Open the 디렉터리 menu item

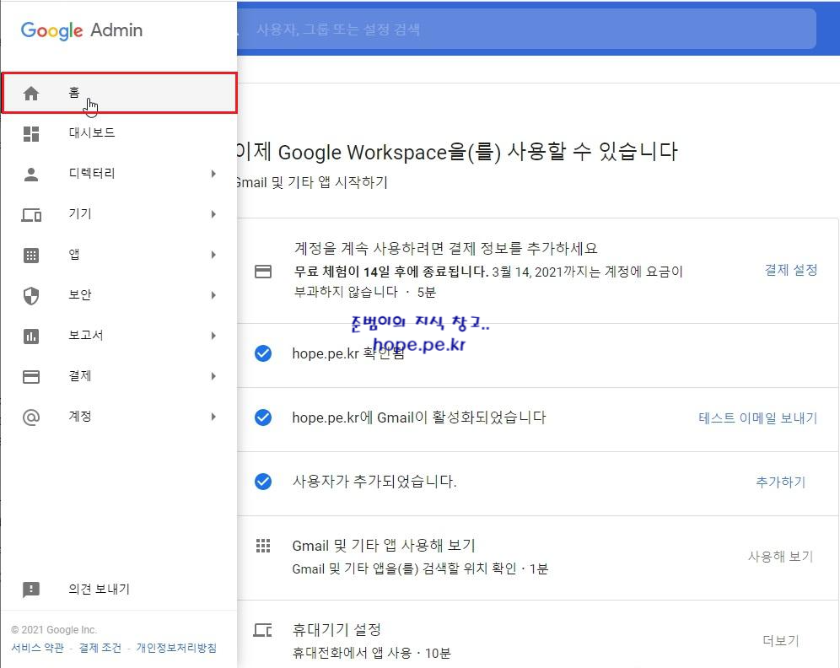(119, 174)
